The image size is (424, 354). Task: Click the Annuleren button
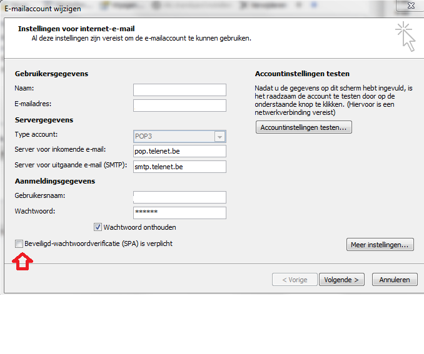[x=395, y=280]
